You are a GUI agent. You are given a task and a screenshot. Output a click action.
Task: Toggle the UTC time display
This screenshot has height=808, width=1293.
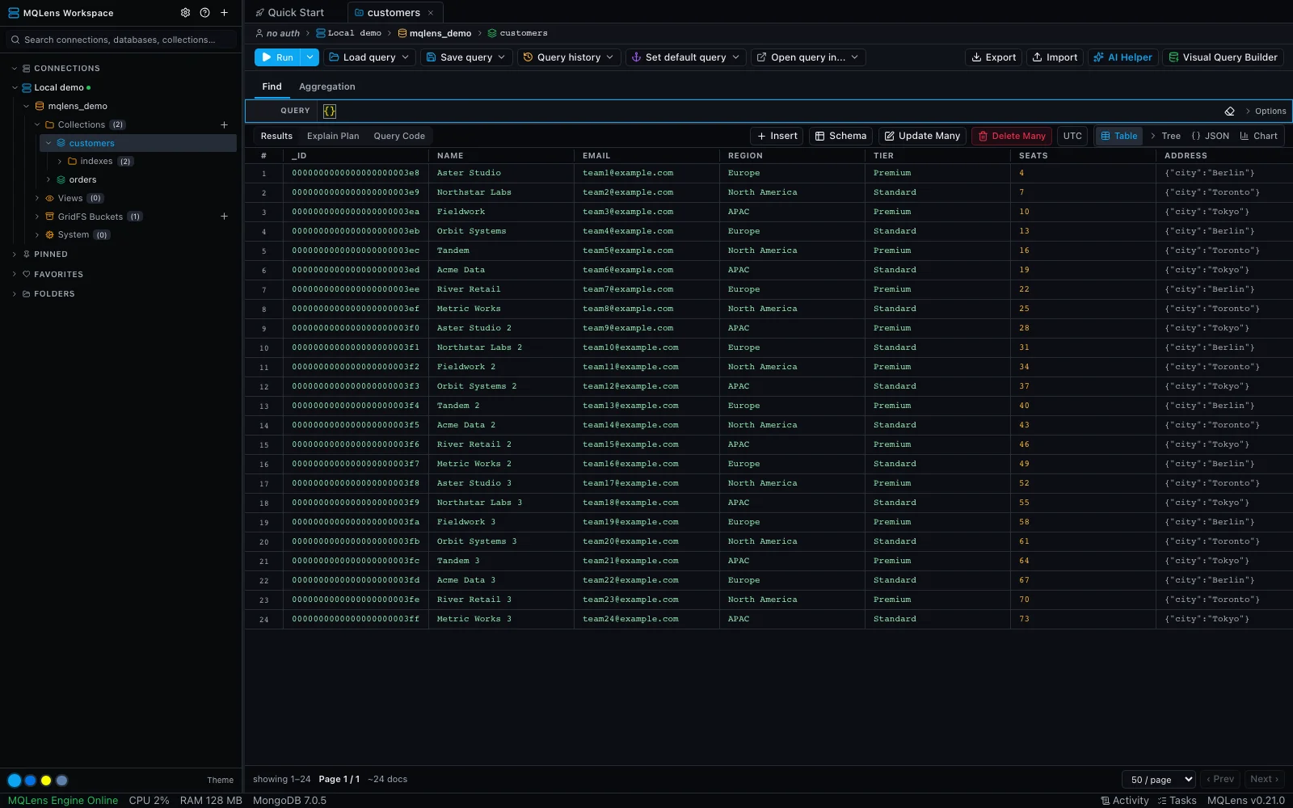pyautogui.click(x=1072, y=136)
